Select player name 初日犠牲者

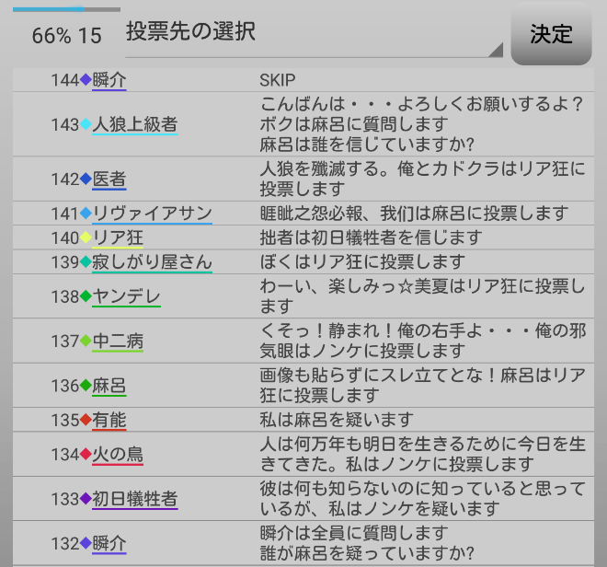coord(134,499)
